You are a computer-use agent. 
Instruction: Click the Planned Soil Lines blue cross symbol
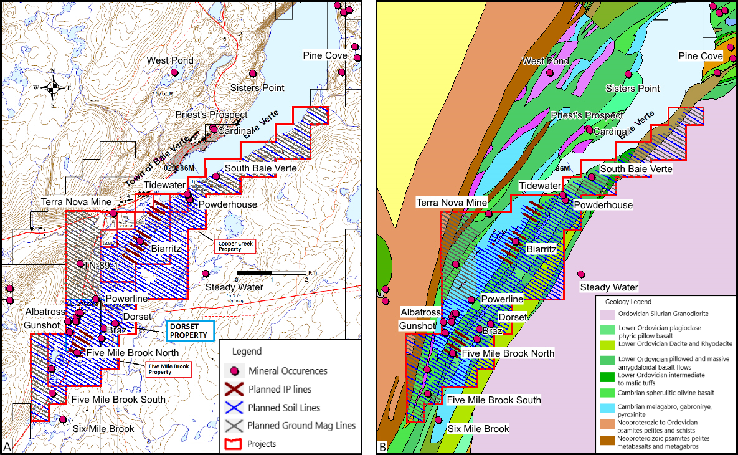click(234, 408)
